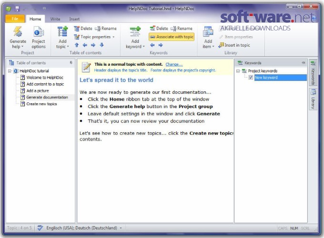This screenshot has height=238, width=324.
Task: Open the Keywords side tab
Action: [x=313, y=73]
